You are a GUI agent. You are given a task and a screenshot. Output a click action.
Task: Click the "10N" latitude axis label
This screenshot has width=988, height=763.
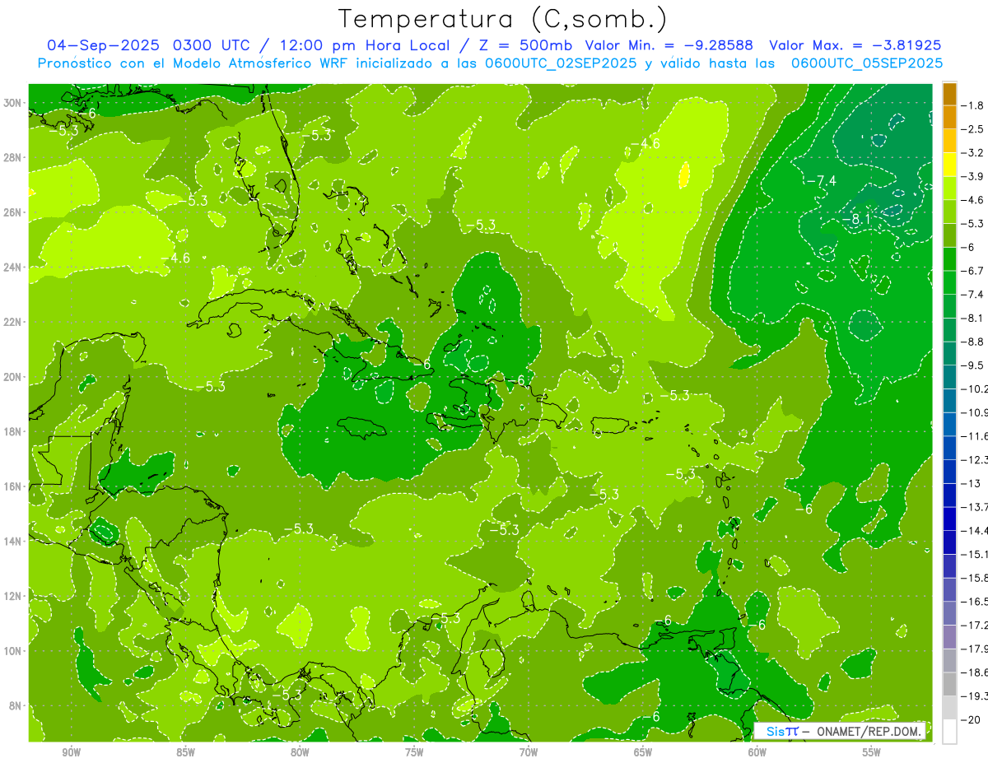(x=13, y=650)
